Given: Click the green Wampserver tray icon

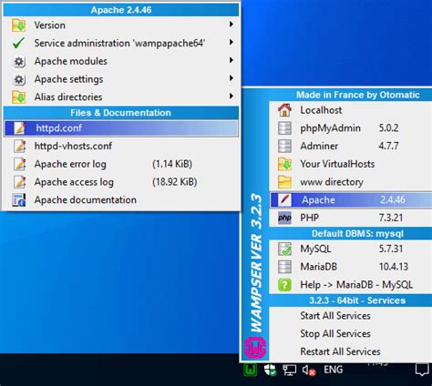Looking at the screenshot, I should point(250,370).
